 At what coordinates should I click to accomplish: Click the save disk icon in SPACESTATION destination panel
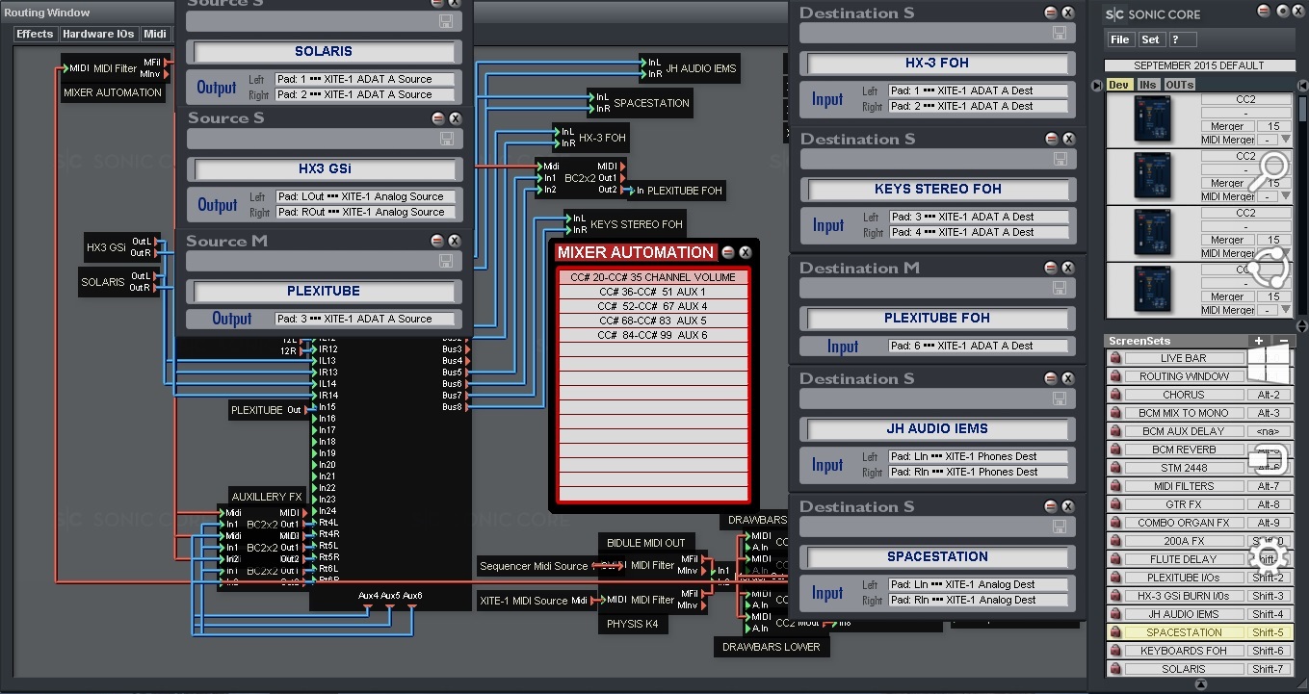pos(1060,527)
